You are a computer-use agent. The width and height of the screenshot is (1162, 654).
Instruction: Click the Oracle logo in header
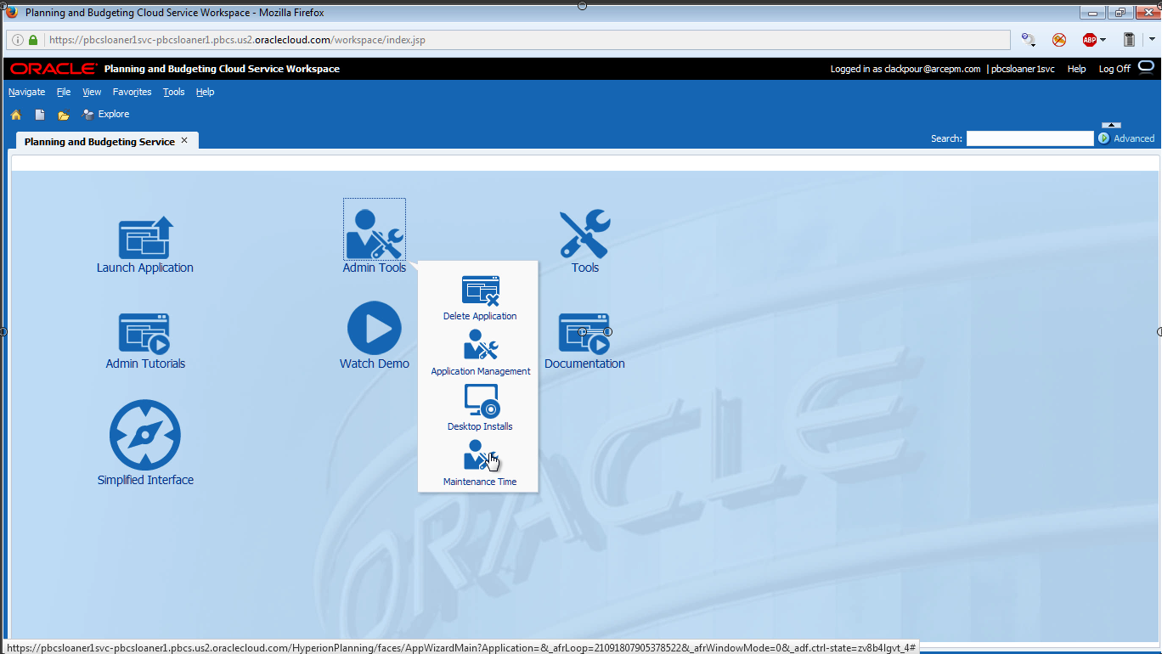point(54,69)
